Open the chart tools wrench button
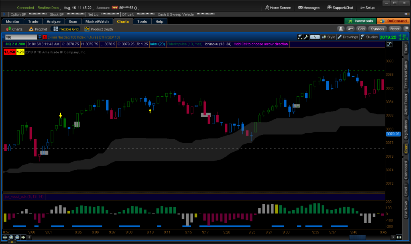This screenshot has height=244, width=411. coord(350,29)
